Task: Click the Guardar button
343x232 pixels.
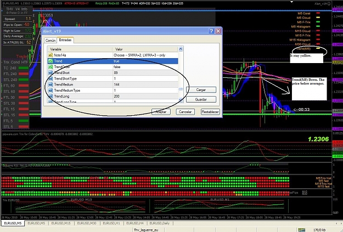Action: tap(201, 99)
